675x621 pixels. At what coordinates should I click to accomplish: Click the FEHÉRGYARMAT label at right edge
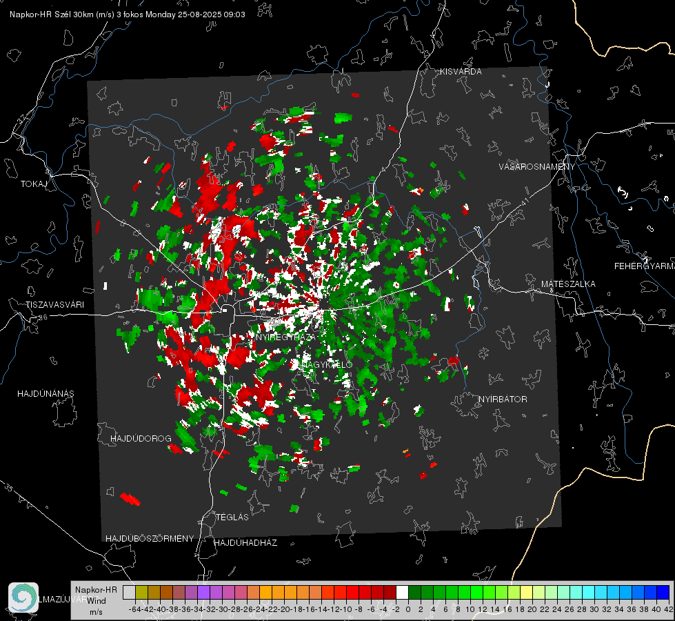[x=645, y=266]
